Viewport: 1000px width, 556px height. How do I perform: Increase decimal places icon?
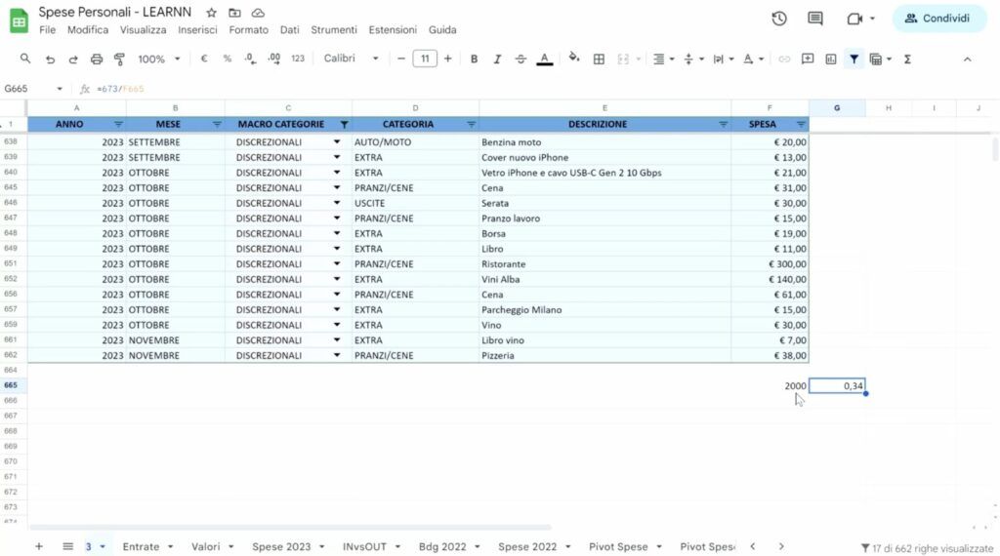click(x=274, y=59)
